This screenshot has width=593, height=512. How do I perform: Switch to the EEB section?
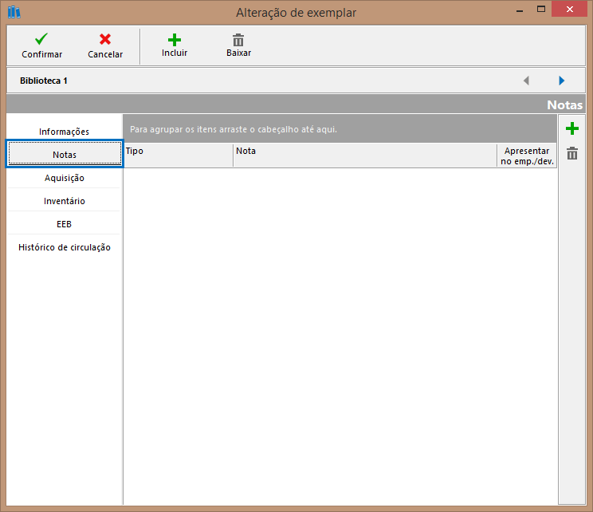(x=65, y=224)
